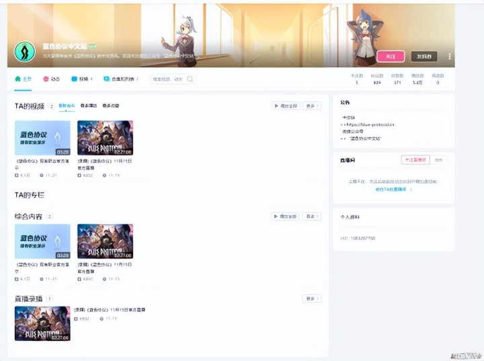This screenshot has height=361, width=484.
Task: Open the 11月15日官方直播 title in 直播录播
Action: [x=110, y=309]
